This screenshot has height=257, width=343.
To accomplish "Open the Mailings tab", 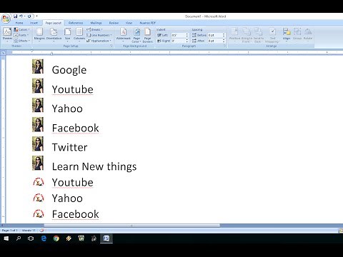I will [x=96, y=23].
